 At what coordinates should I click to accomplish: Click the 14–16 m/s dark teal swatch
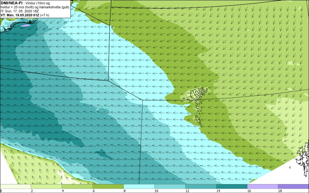tap(232, 187)
